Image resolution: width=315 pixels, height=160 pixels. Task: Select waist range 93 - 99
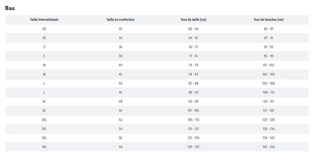[x=193, y=101]
